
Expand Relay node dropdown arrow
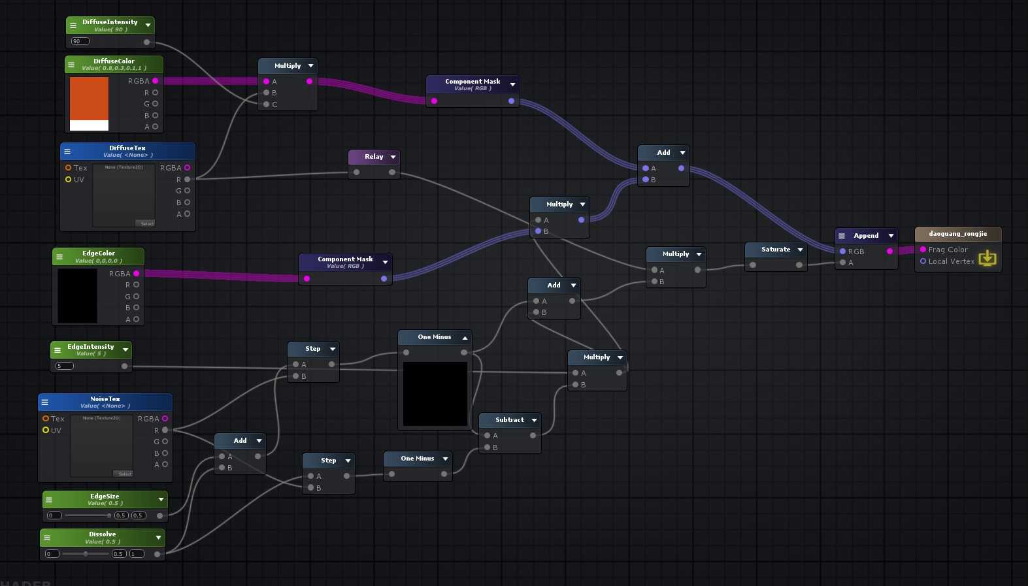point(393,157)
